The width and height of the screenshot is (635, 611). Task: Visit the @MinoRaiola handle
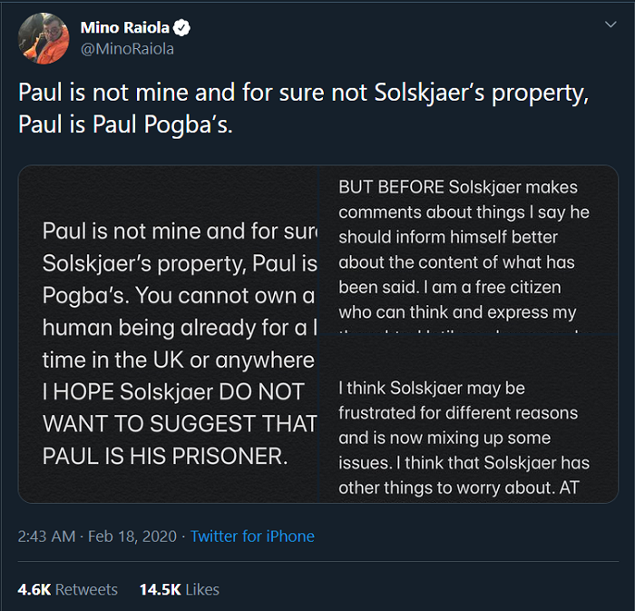tap(127, 49)
